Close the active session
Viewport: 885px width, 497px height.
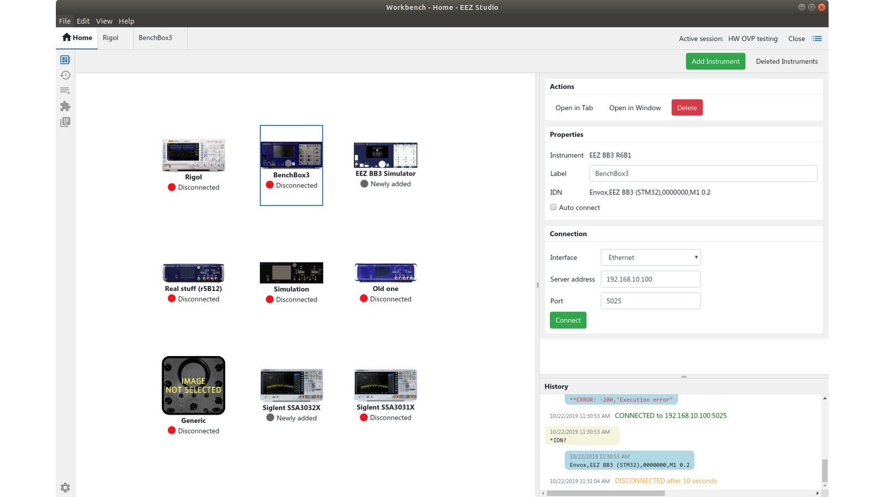[x=796, y=39]
